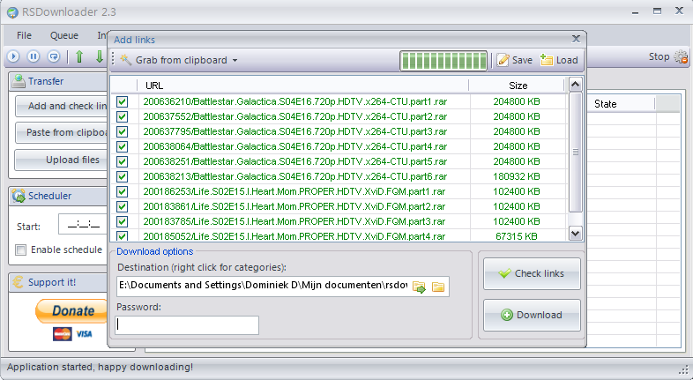The height and width of the screenshot is (380, 693).
Task: Click the Support it euro icon
Action: [19, 282]
